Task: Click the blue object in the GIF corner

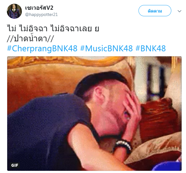Action: point(167,166)
